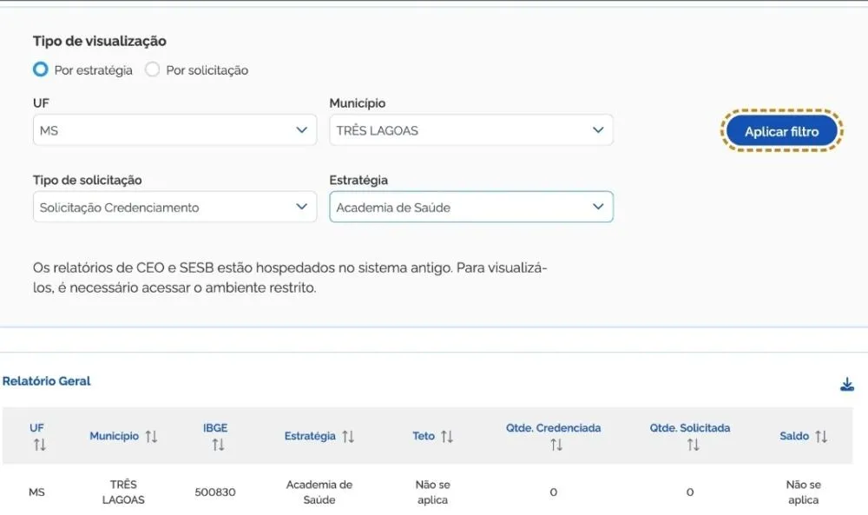Sort by Qtde. Credenciada arrows
Screen dimensions: 868x515
pos(556,445)
